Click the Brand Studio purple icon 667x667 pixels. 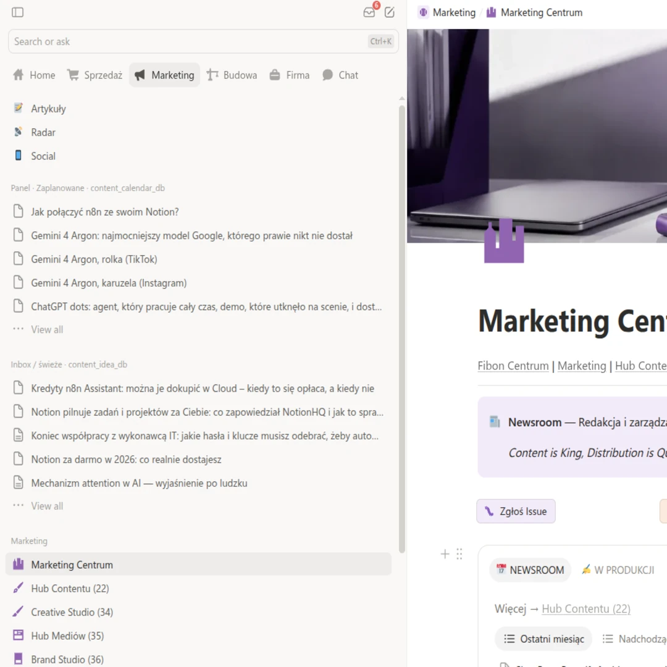pyautogui.click(x=18, y=659)
